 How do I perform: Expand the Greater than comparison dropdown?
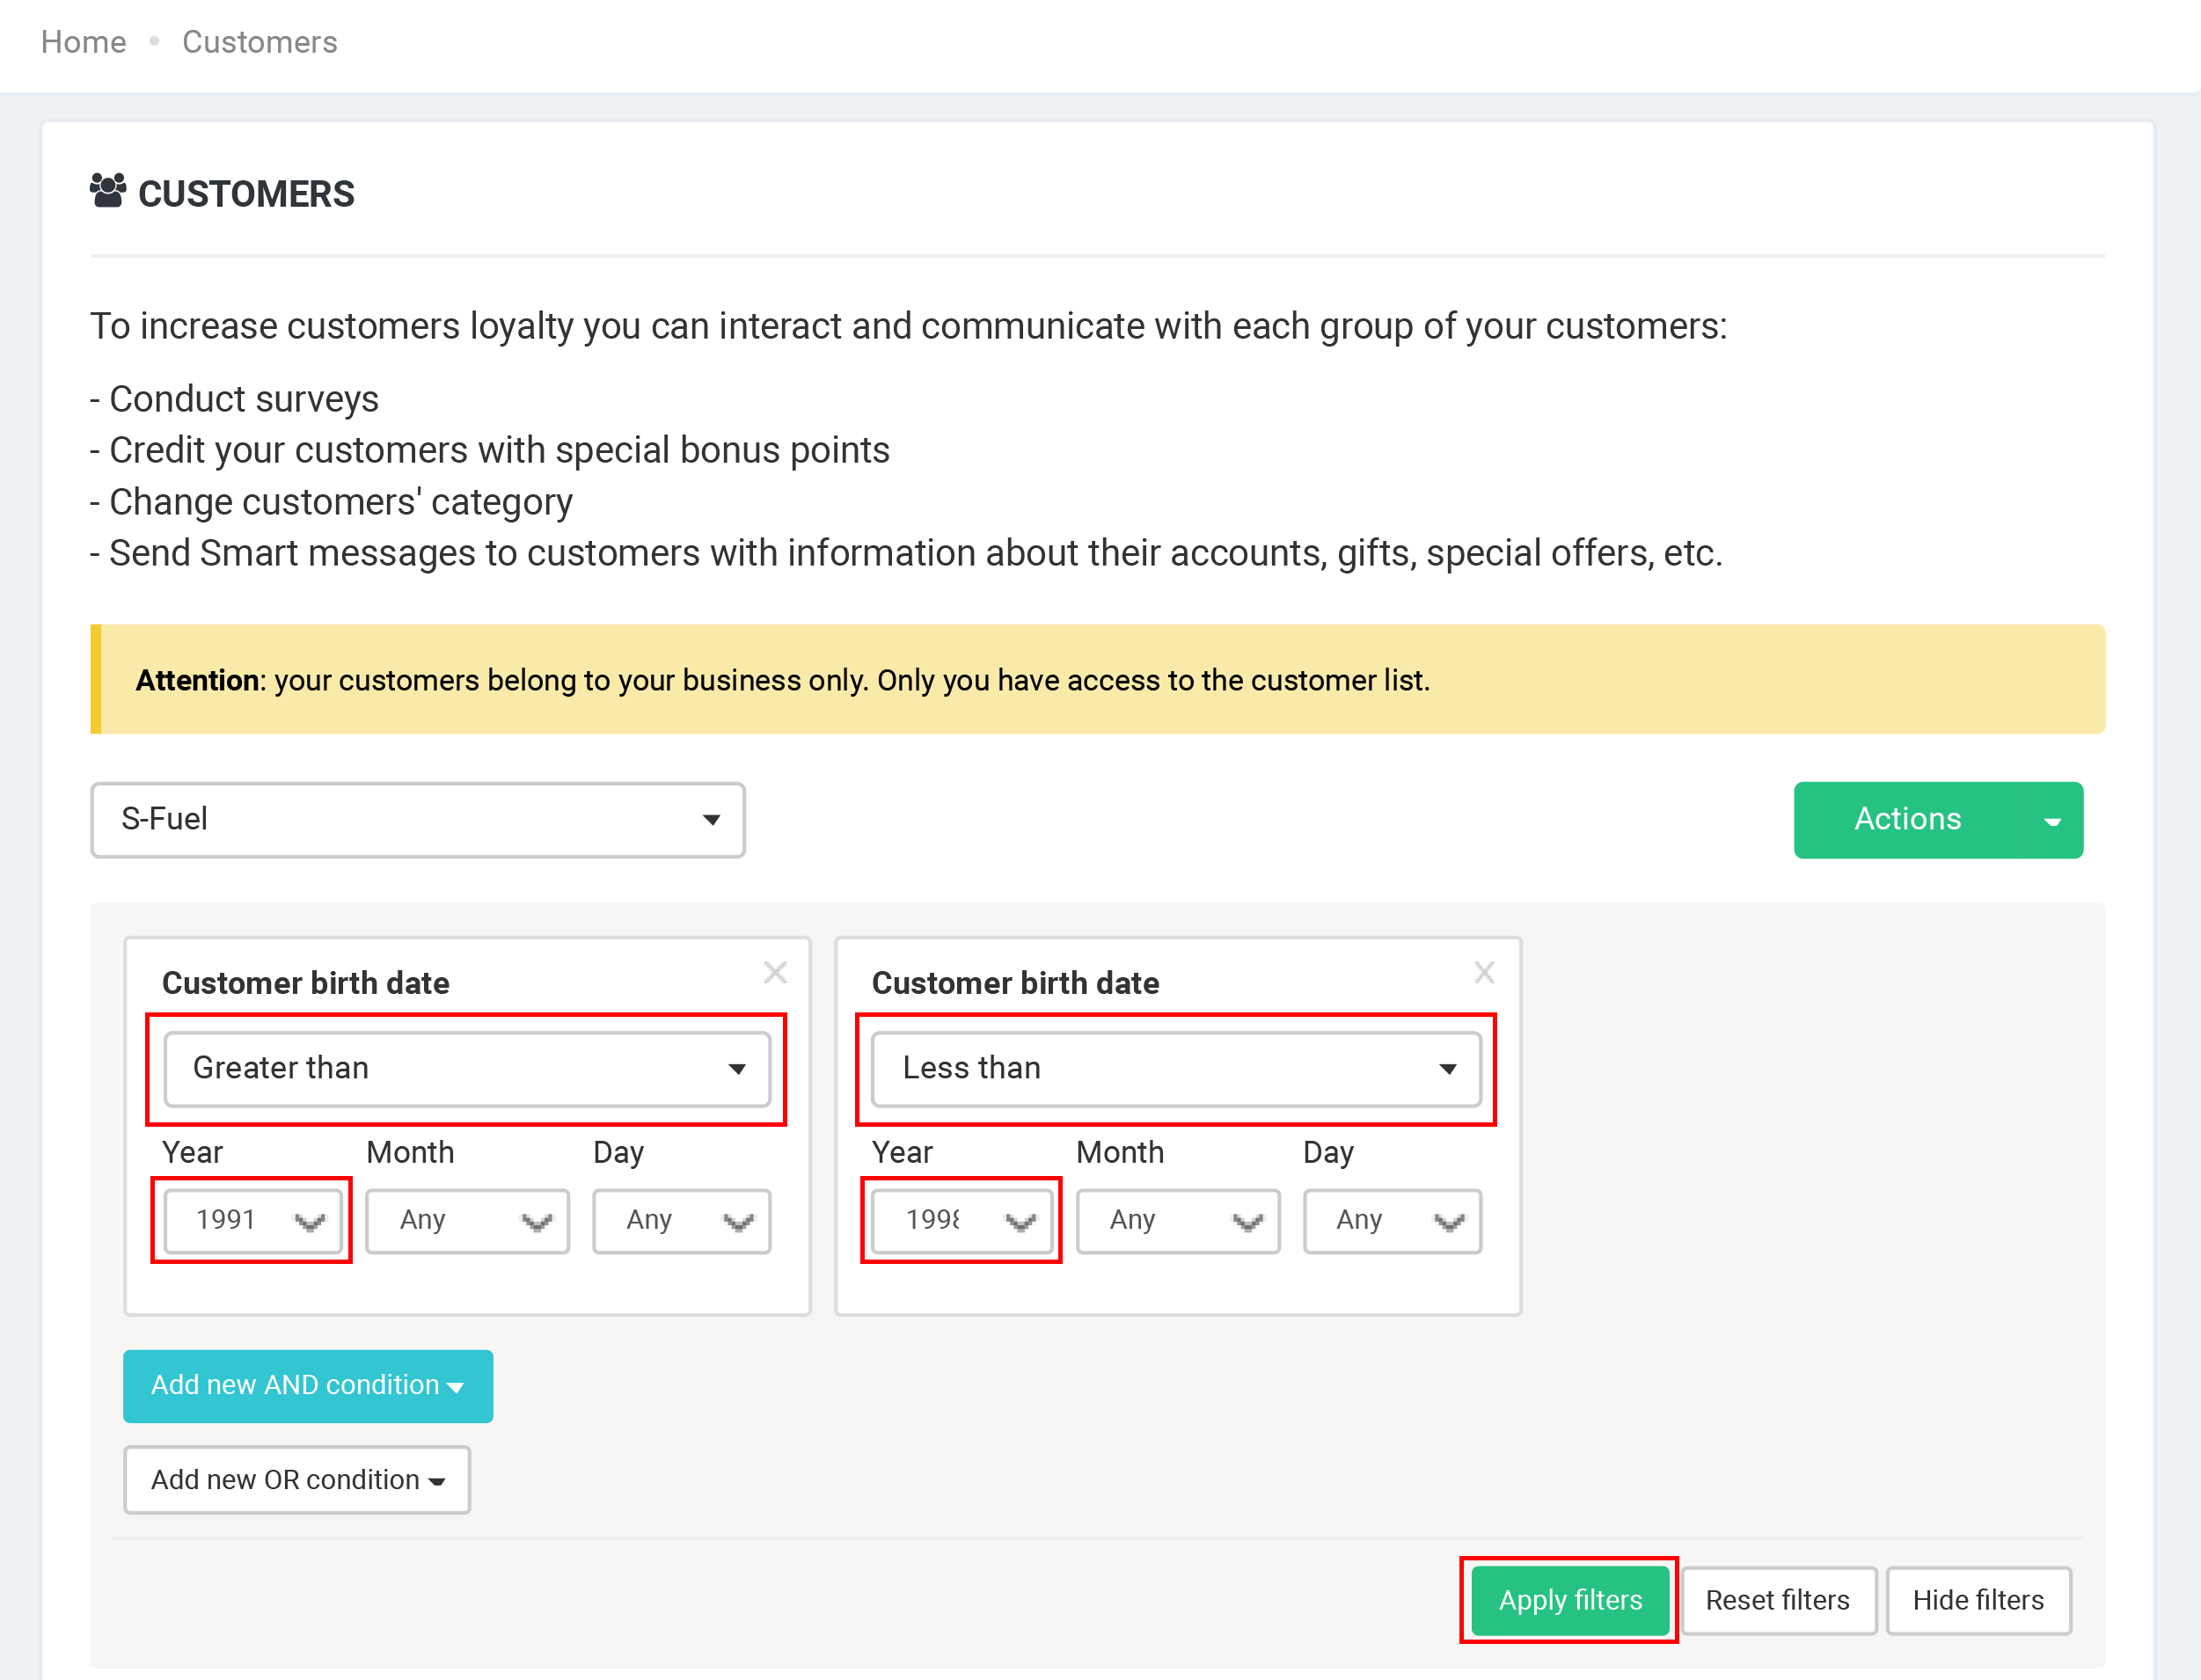coord(467,1068)
